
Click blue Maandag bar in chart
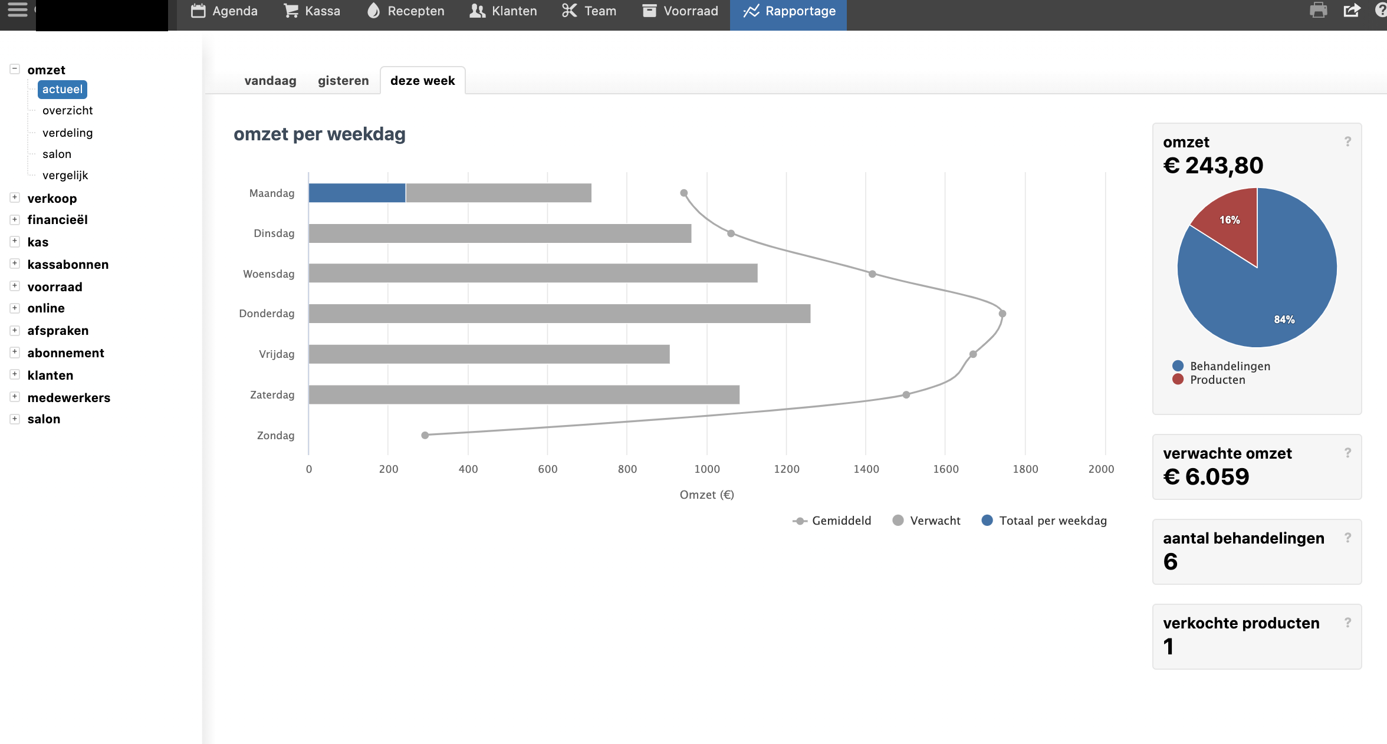click(357, 193)
